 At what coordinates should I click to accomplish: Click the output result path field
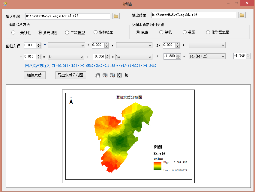tap(193, 15)
